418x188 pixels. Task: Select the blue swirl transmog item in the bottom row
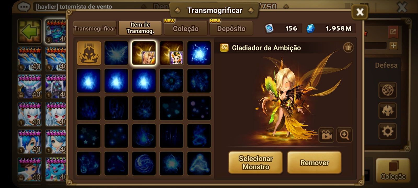coord(144,163)
